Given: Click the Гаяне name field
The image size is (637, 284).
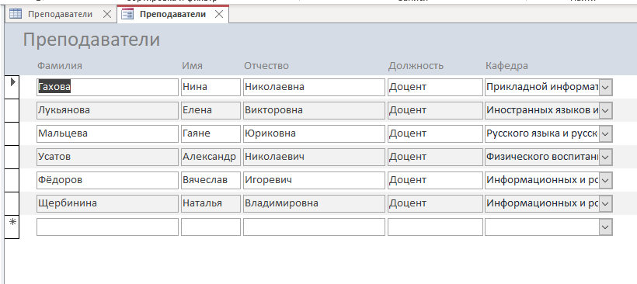Looking at the screenshot, I should (211, 134).
